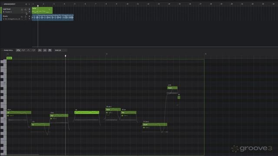Click the take icon under the long low note
The width and height of the screenshot is (278, 156).
(144, 127)
